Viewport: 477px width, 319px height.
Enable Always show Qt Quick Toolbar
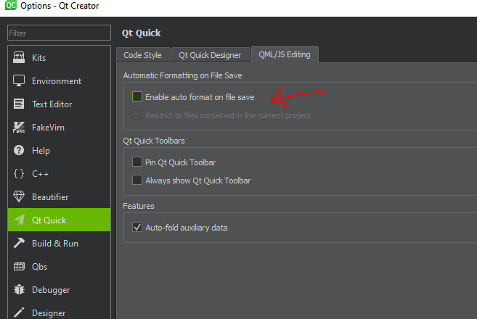pyautogui.click(x=136, y=180)
